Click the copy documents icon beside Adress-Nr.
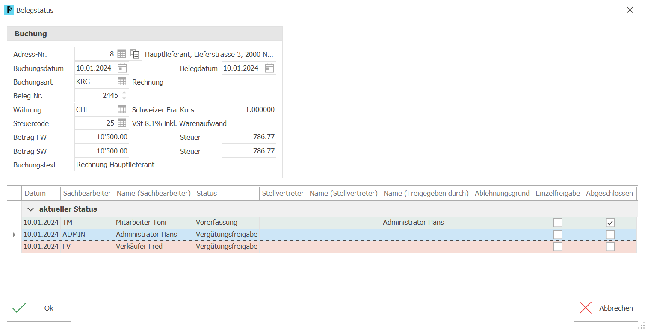The width and height of the screenshot is (645, 329). pos(135,54)
